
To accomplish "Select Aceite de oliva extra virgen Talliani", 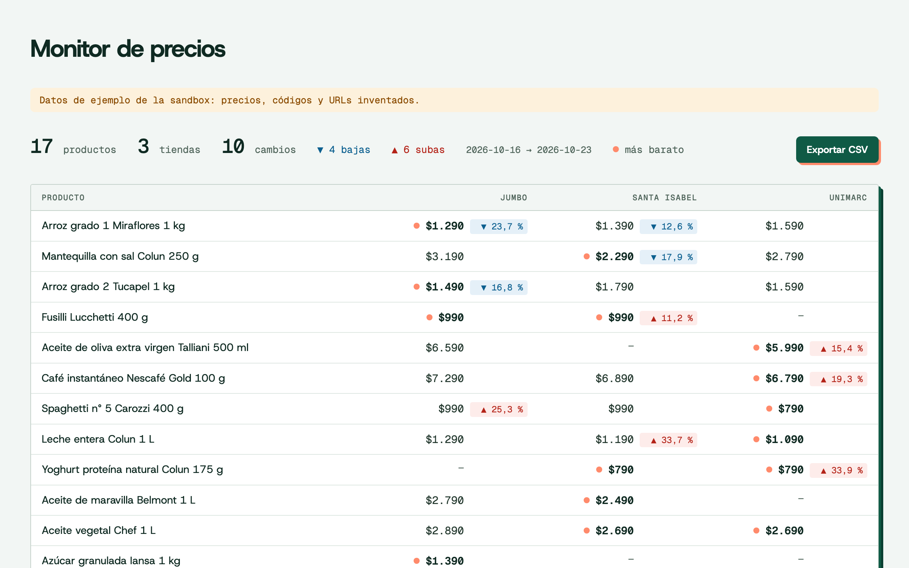I will 145,348.
